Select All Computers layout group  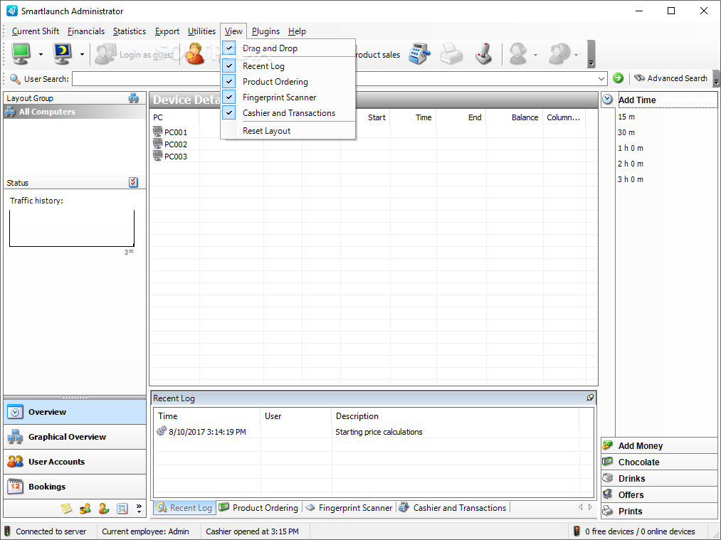pos(75,112)
